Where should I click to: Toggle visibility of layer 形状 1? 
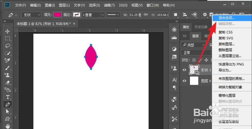[185, 70]
